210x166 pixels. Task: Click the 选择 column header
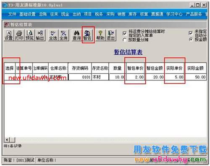[10, 68]
